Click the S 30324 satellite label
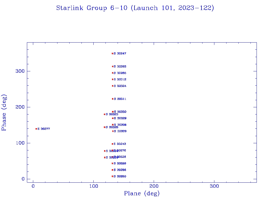 pyautogui.click(x=120, y=86)
